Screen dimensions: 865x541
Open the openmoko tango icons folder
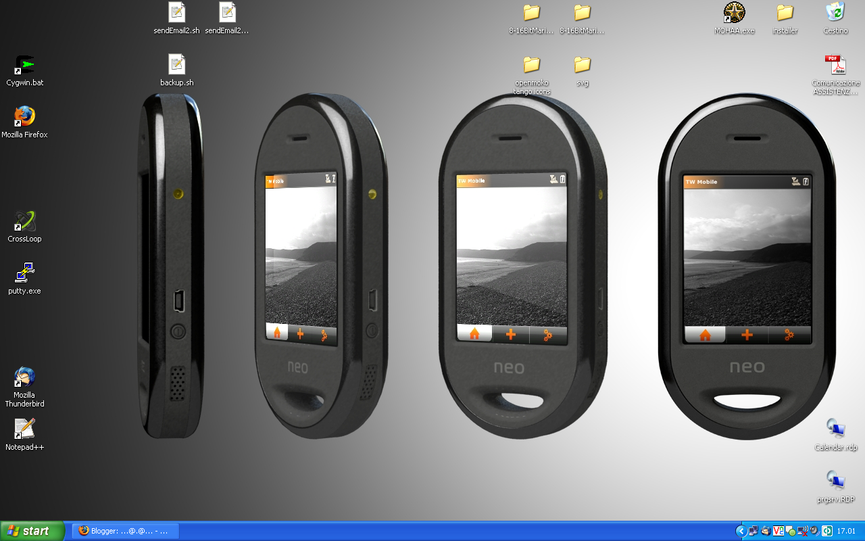[x=532, y=75]
